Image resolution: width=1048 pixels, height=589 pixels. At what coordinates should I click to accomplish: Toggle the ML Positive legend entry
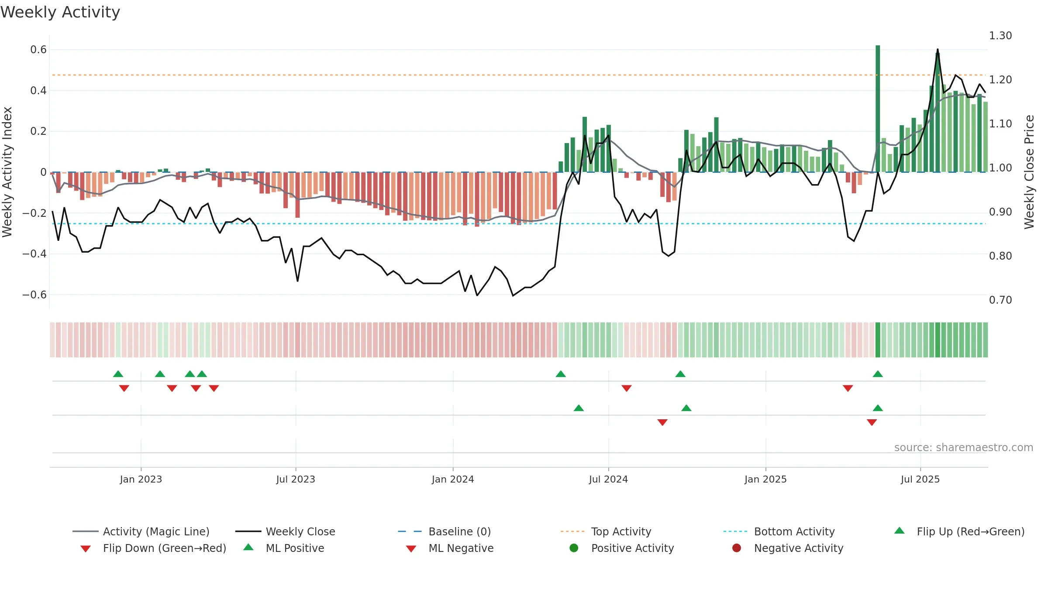click(x=283, y=548)
